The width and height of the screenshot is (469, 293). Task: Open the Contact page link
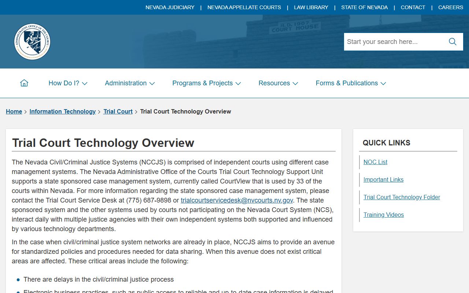[x=413, y=7]
